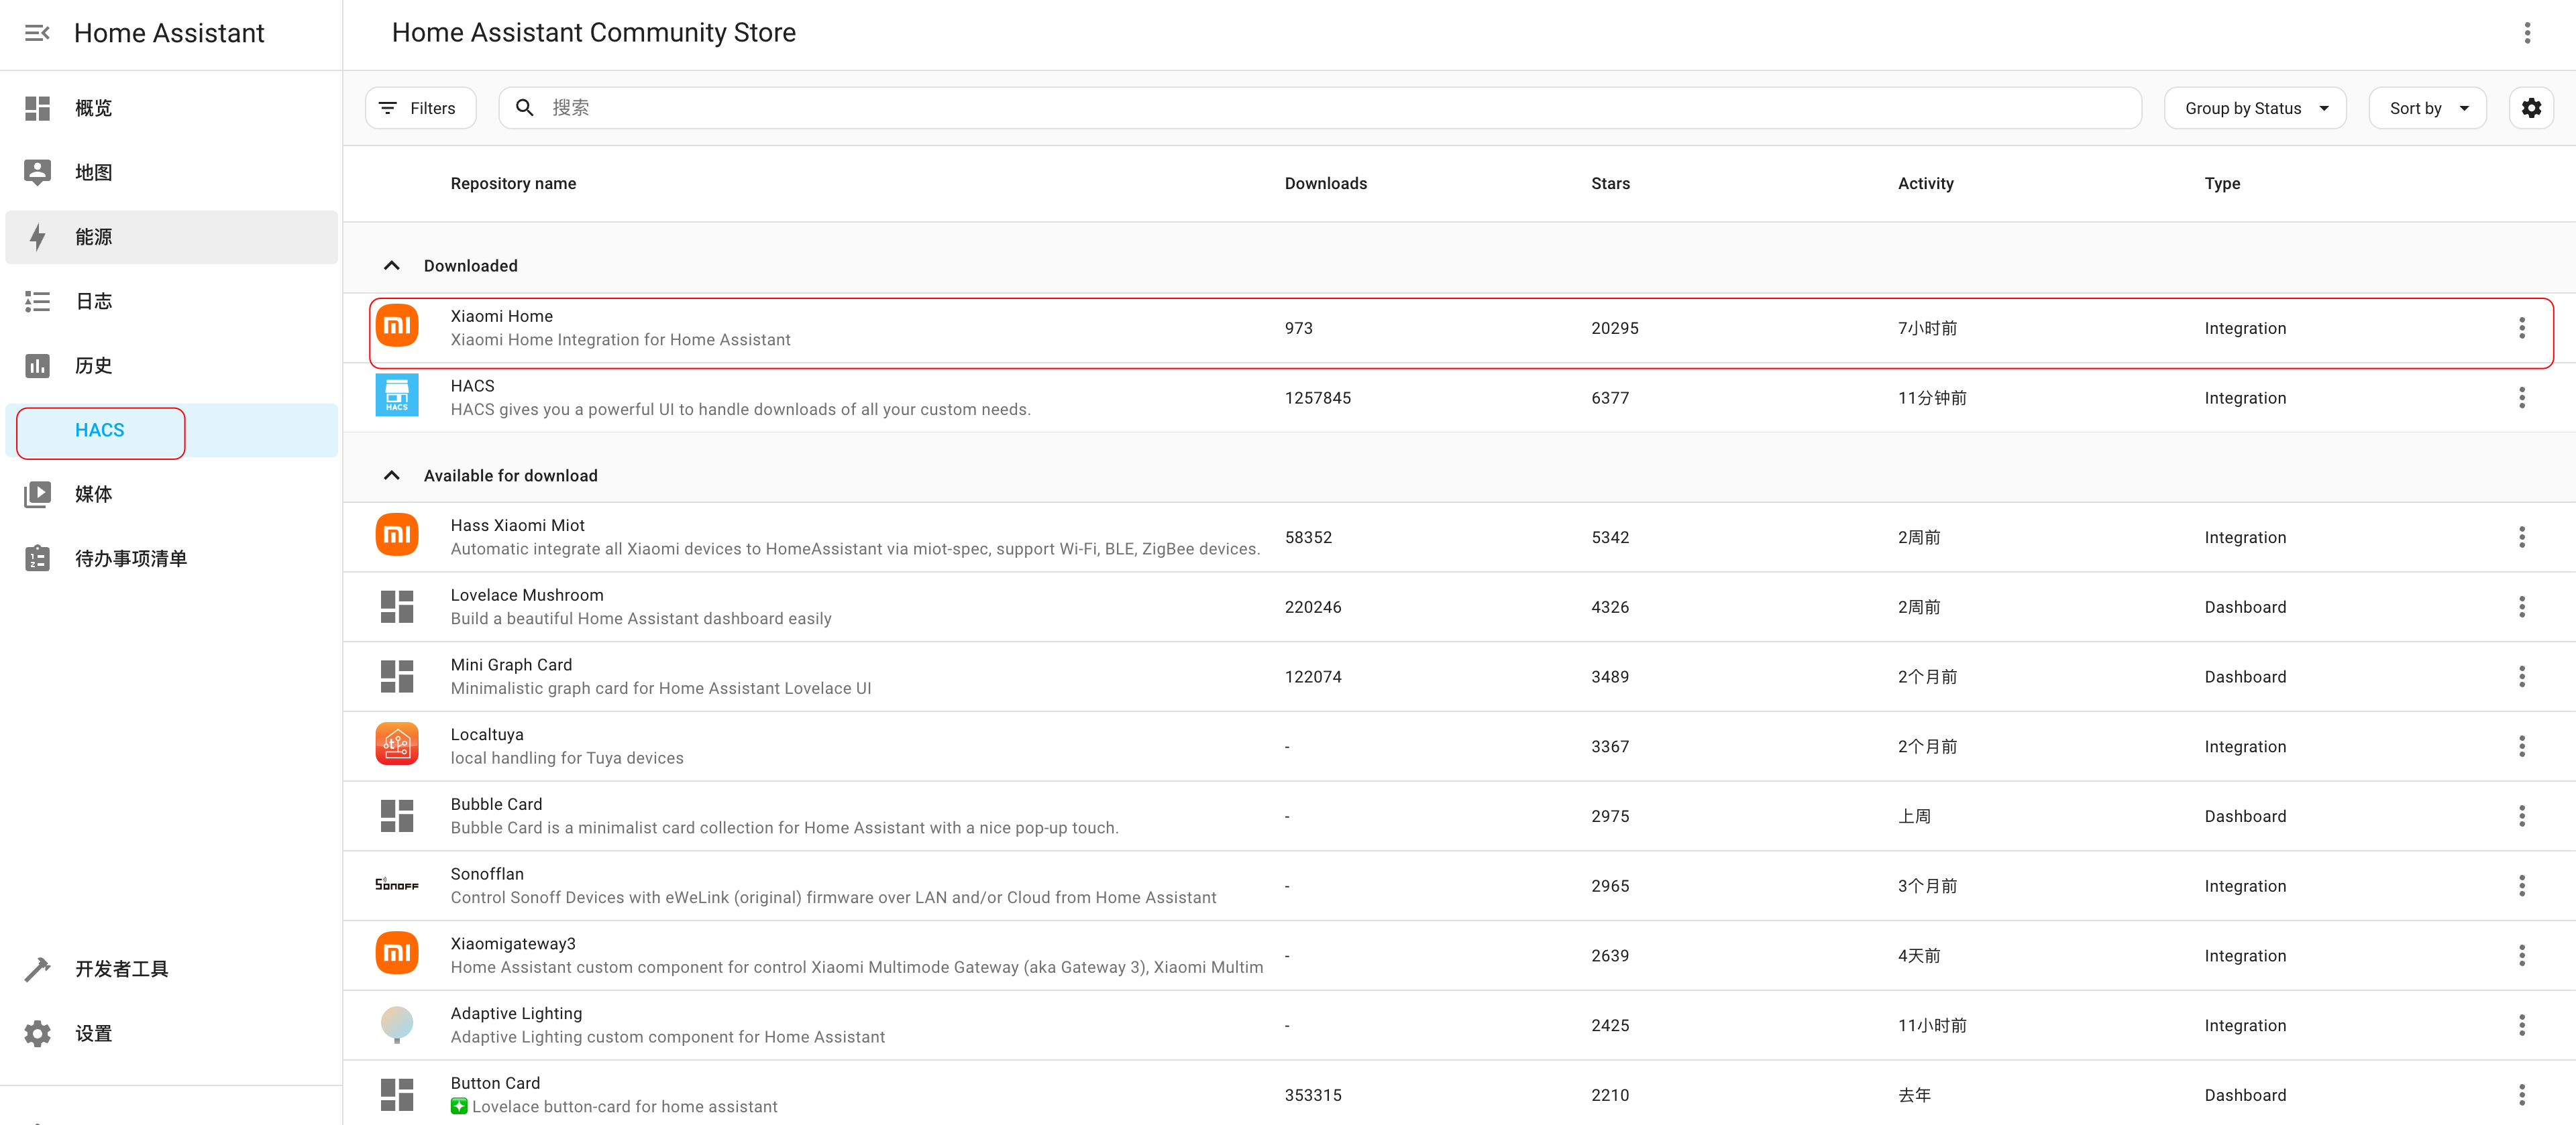Screen dimensions: 2576x1125
Task: Open the three-dot menu for Xiaomi Home
Action: pyautogui.click(x=2521, y=328)
